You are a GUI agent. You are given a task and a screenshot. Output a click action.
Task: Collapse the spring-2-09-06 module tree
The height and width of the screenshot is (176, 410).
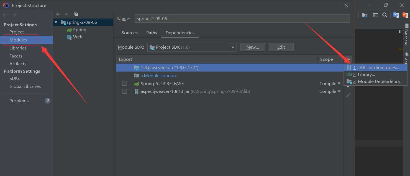point(56,22)
